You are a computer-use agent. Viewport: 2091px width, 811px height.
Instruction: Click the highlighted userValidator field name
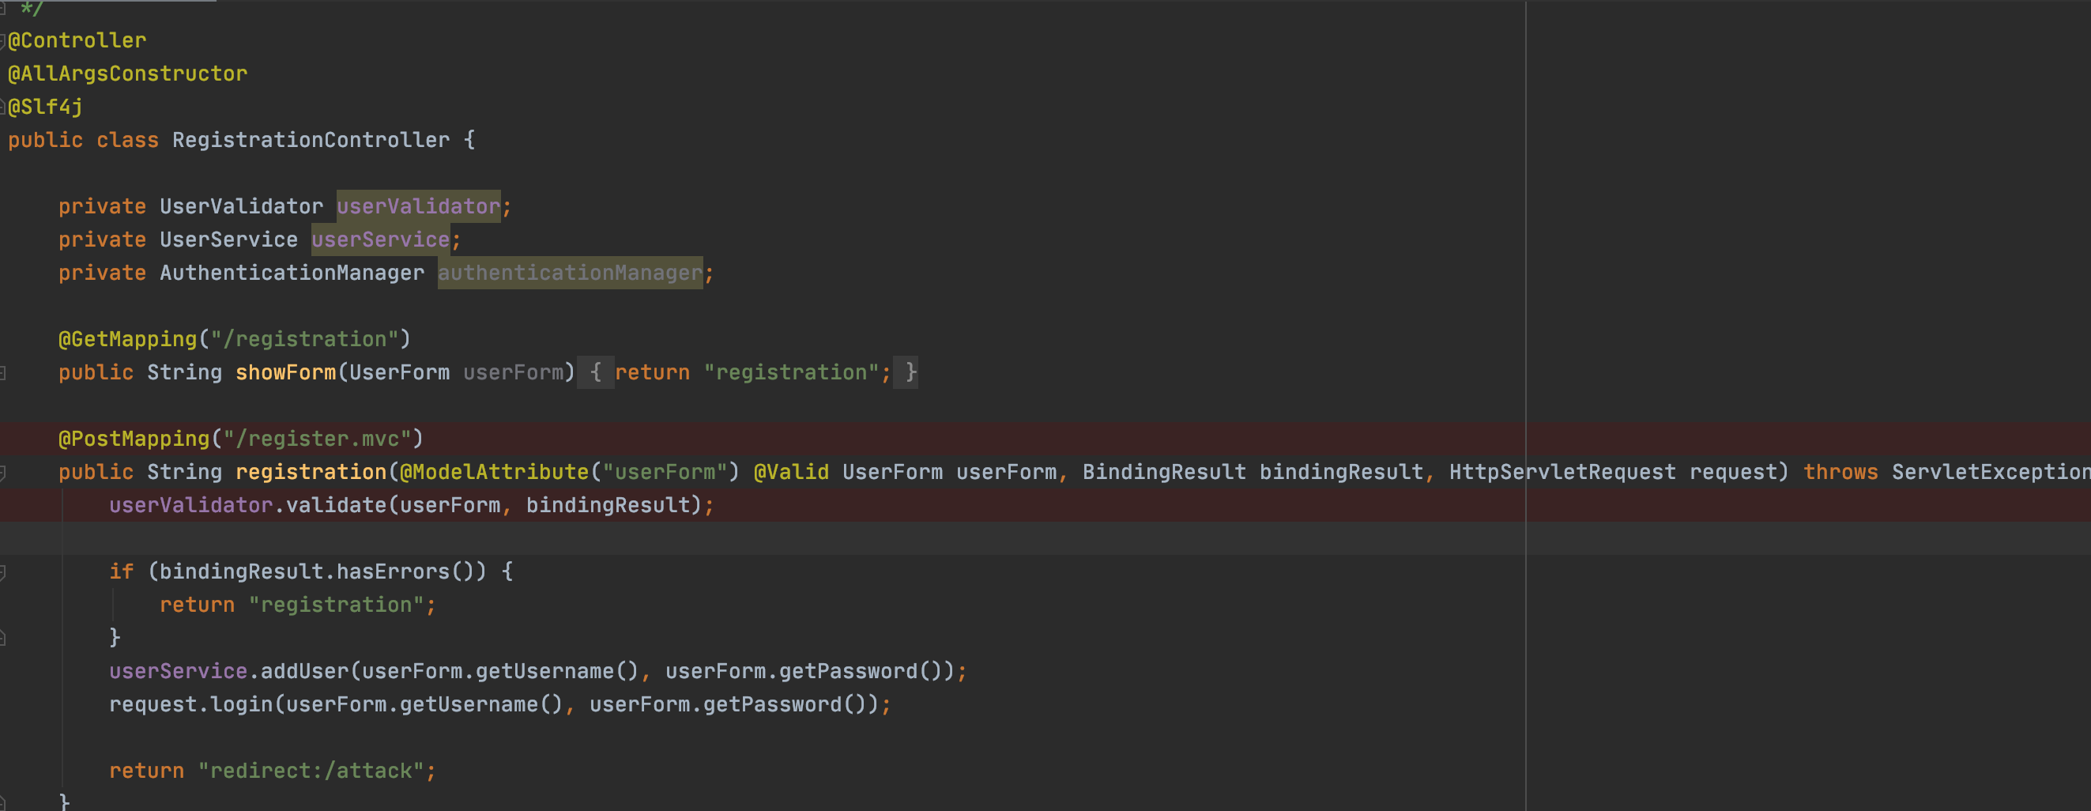418,206
